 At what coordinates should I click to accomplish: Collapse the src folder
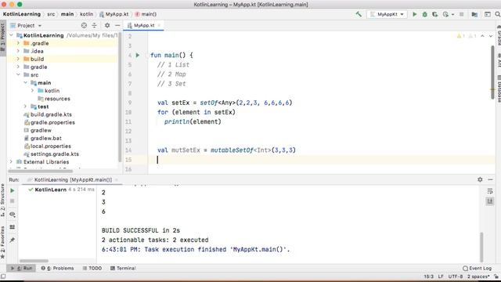[x=18, y=75]
